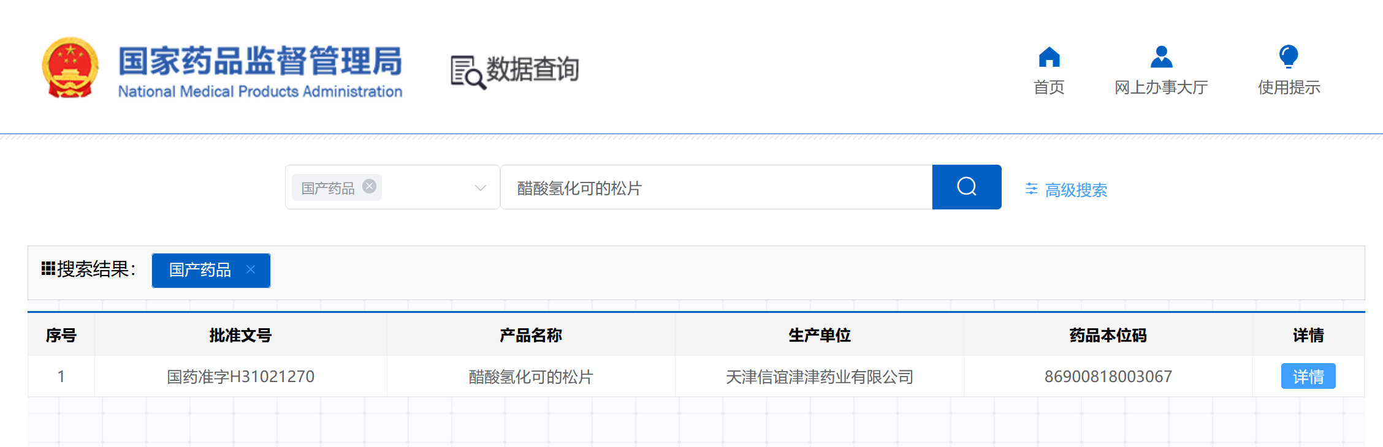Expand the drug category dropdown chevron
Viewport: 1383px width, 447px height.
(481, 188)
